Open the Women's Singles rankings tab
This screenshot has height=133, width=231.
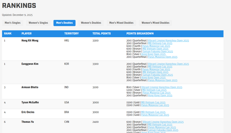click(38, 23)
